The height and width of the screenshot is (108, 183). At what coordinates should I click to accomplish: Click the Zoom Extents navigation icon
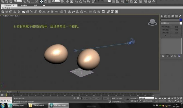click(178, 98)
